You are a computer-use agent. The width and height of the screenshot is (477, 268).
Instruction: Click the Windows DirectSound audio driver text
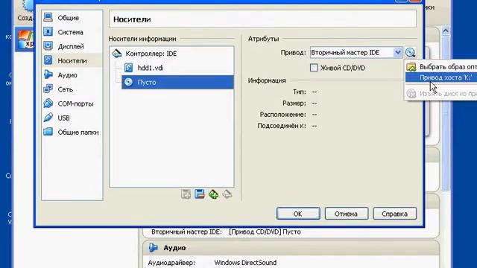coord(245,263)
